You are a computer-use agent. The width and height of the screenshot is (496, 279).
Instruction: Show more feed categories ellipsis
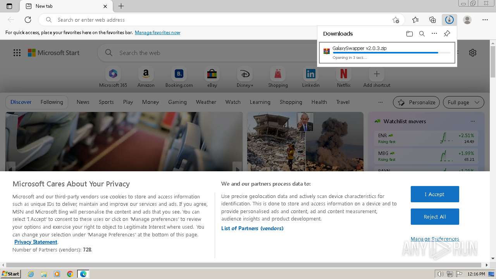tap(381, 102)
